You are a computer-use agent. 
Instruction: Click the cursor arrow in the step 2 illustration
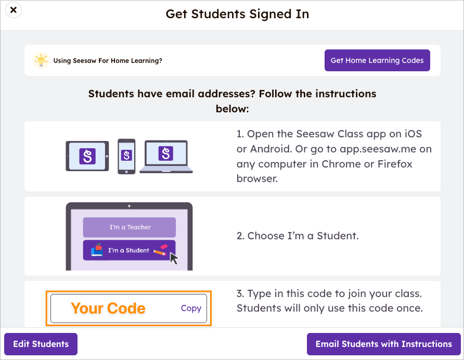[174, 257]
